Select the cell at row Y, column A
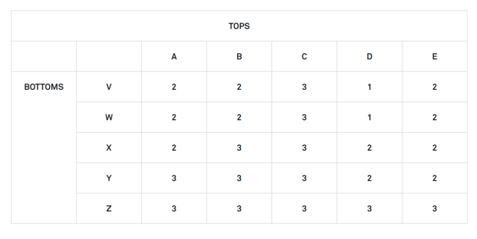Image resolution: width=477 pixels, height=239 pixels. click(x=174, y=178)
